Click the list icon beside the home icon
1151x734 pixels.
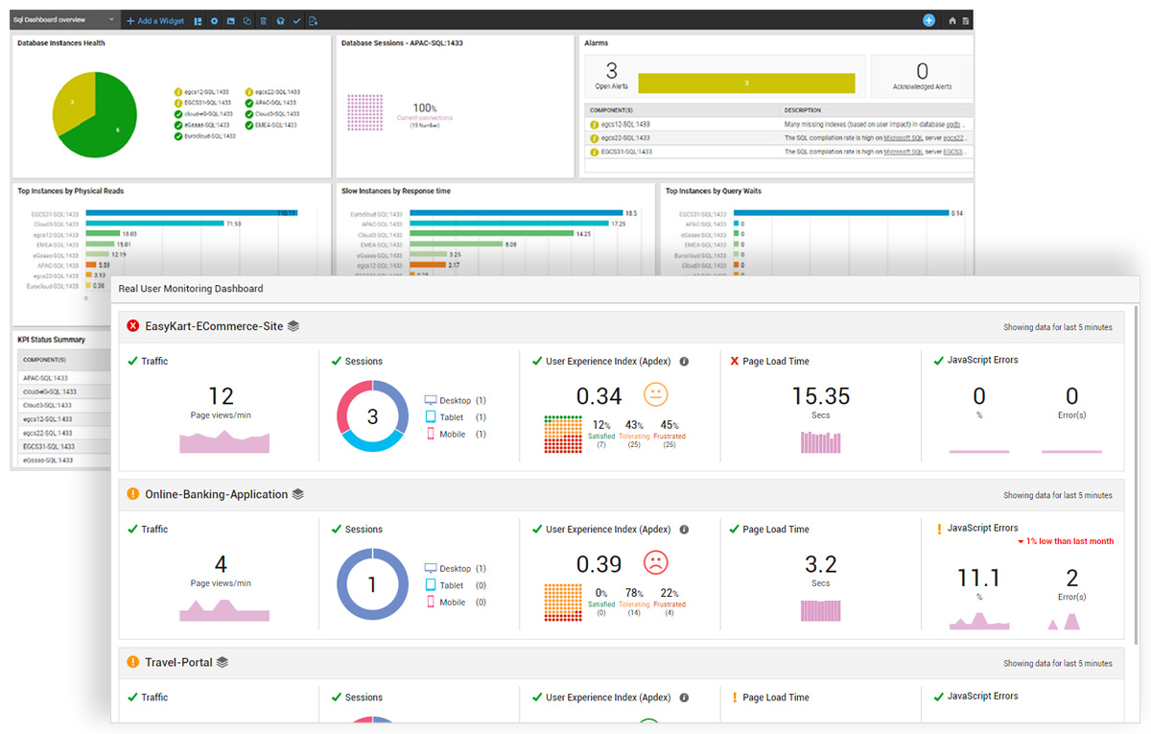pyautogui.click(x=966, y=20)
